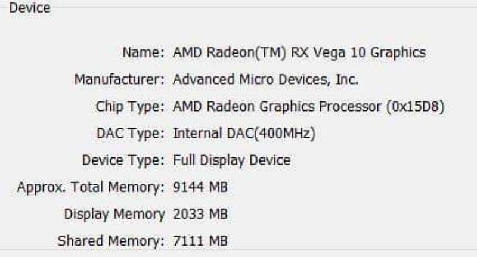Select the AMD Radeon(TM) RX Vega 10 Graphics text
The image size is (477, 257).
pos(299,52)
